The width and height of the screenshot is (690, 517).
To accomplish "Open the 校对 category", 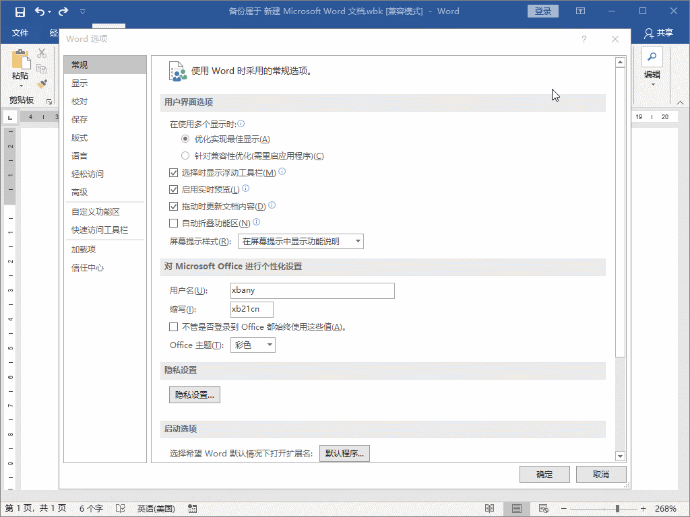I will point(105,102).
